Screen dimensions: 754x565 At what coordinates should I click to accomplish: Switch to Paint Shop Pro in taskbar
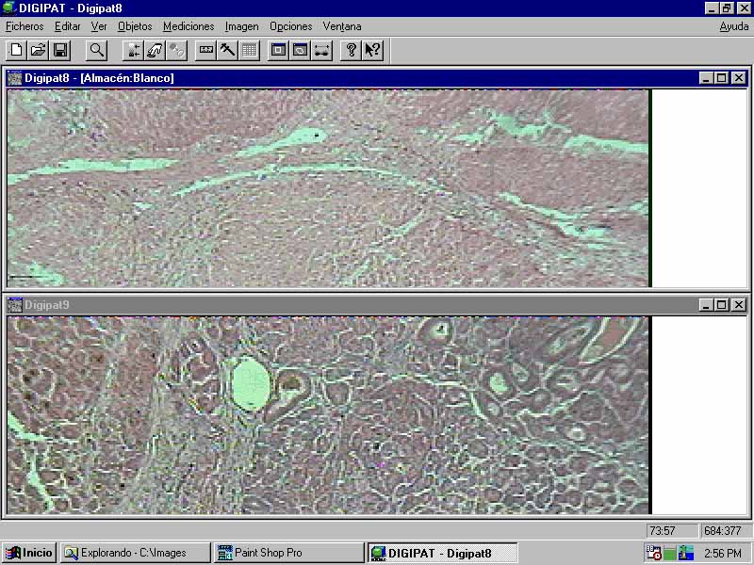point(288,553)
